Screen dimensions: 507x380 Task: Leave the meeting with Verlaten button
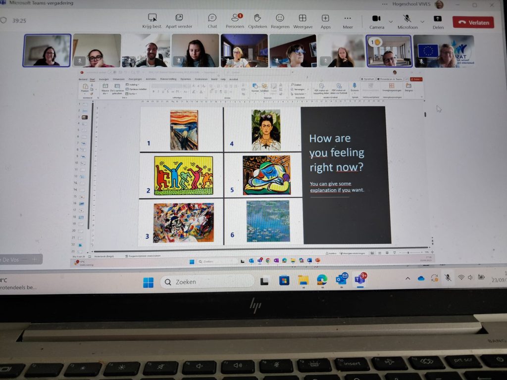[x=473, y=22]
